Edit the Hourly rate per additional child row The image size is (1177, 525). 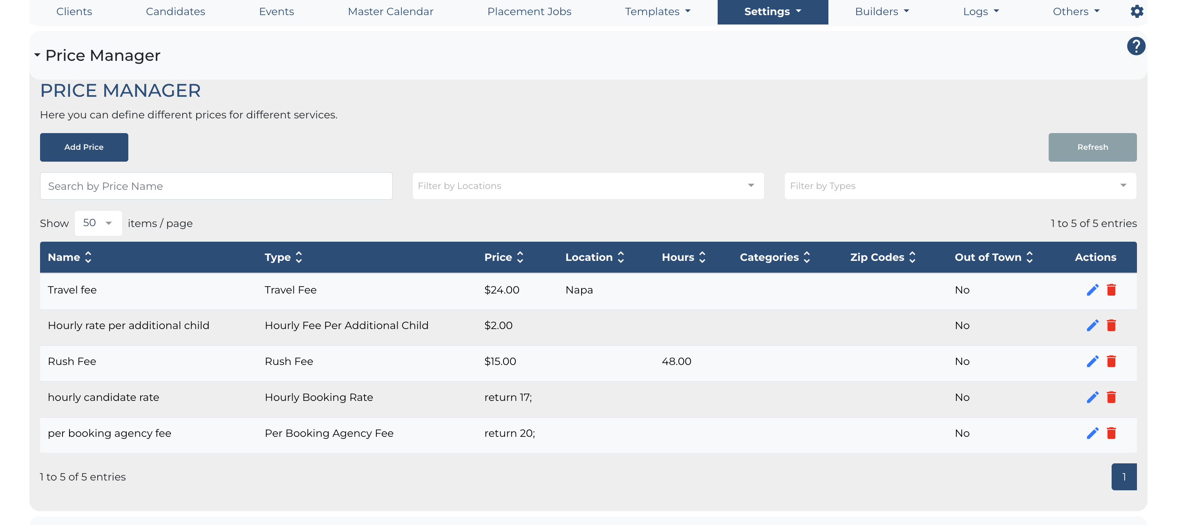coord(1092,325)
